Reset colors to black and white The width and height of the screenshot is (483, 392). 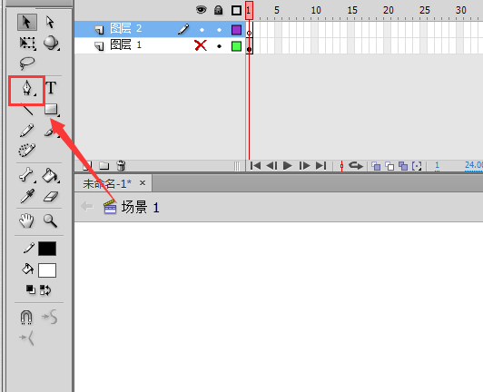pos(31,289)
